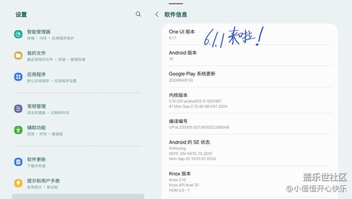Tap the 编译编号 row
This screenshot has width=352, height=199.
(250, 124)
